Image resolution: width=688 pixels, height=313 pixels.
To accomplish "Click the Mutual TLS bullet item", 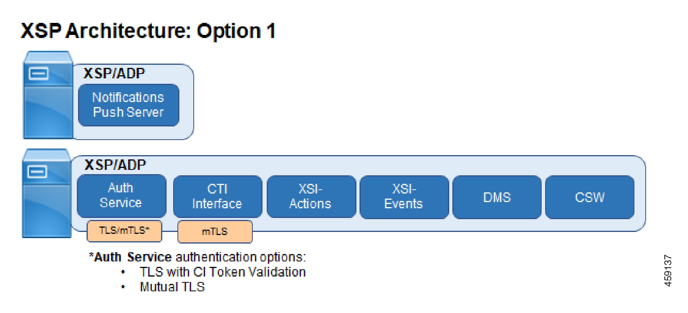I will tap(172, 287).
